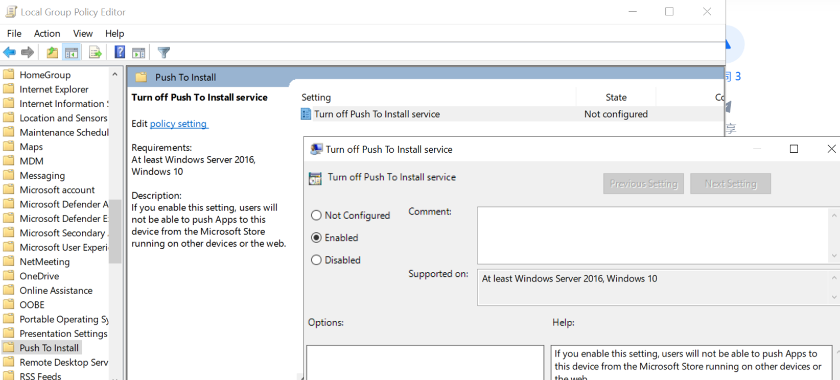Click the tree pane scroll up arrow
Image resolution: width=840 pixels, height=380 pixels.
pyautogui.click(x=115, y=75)
